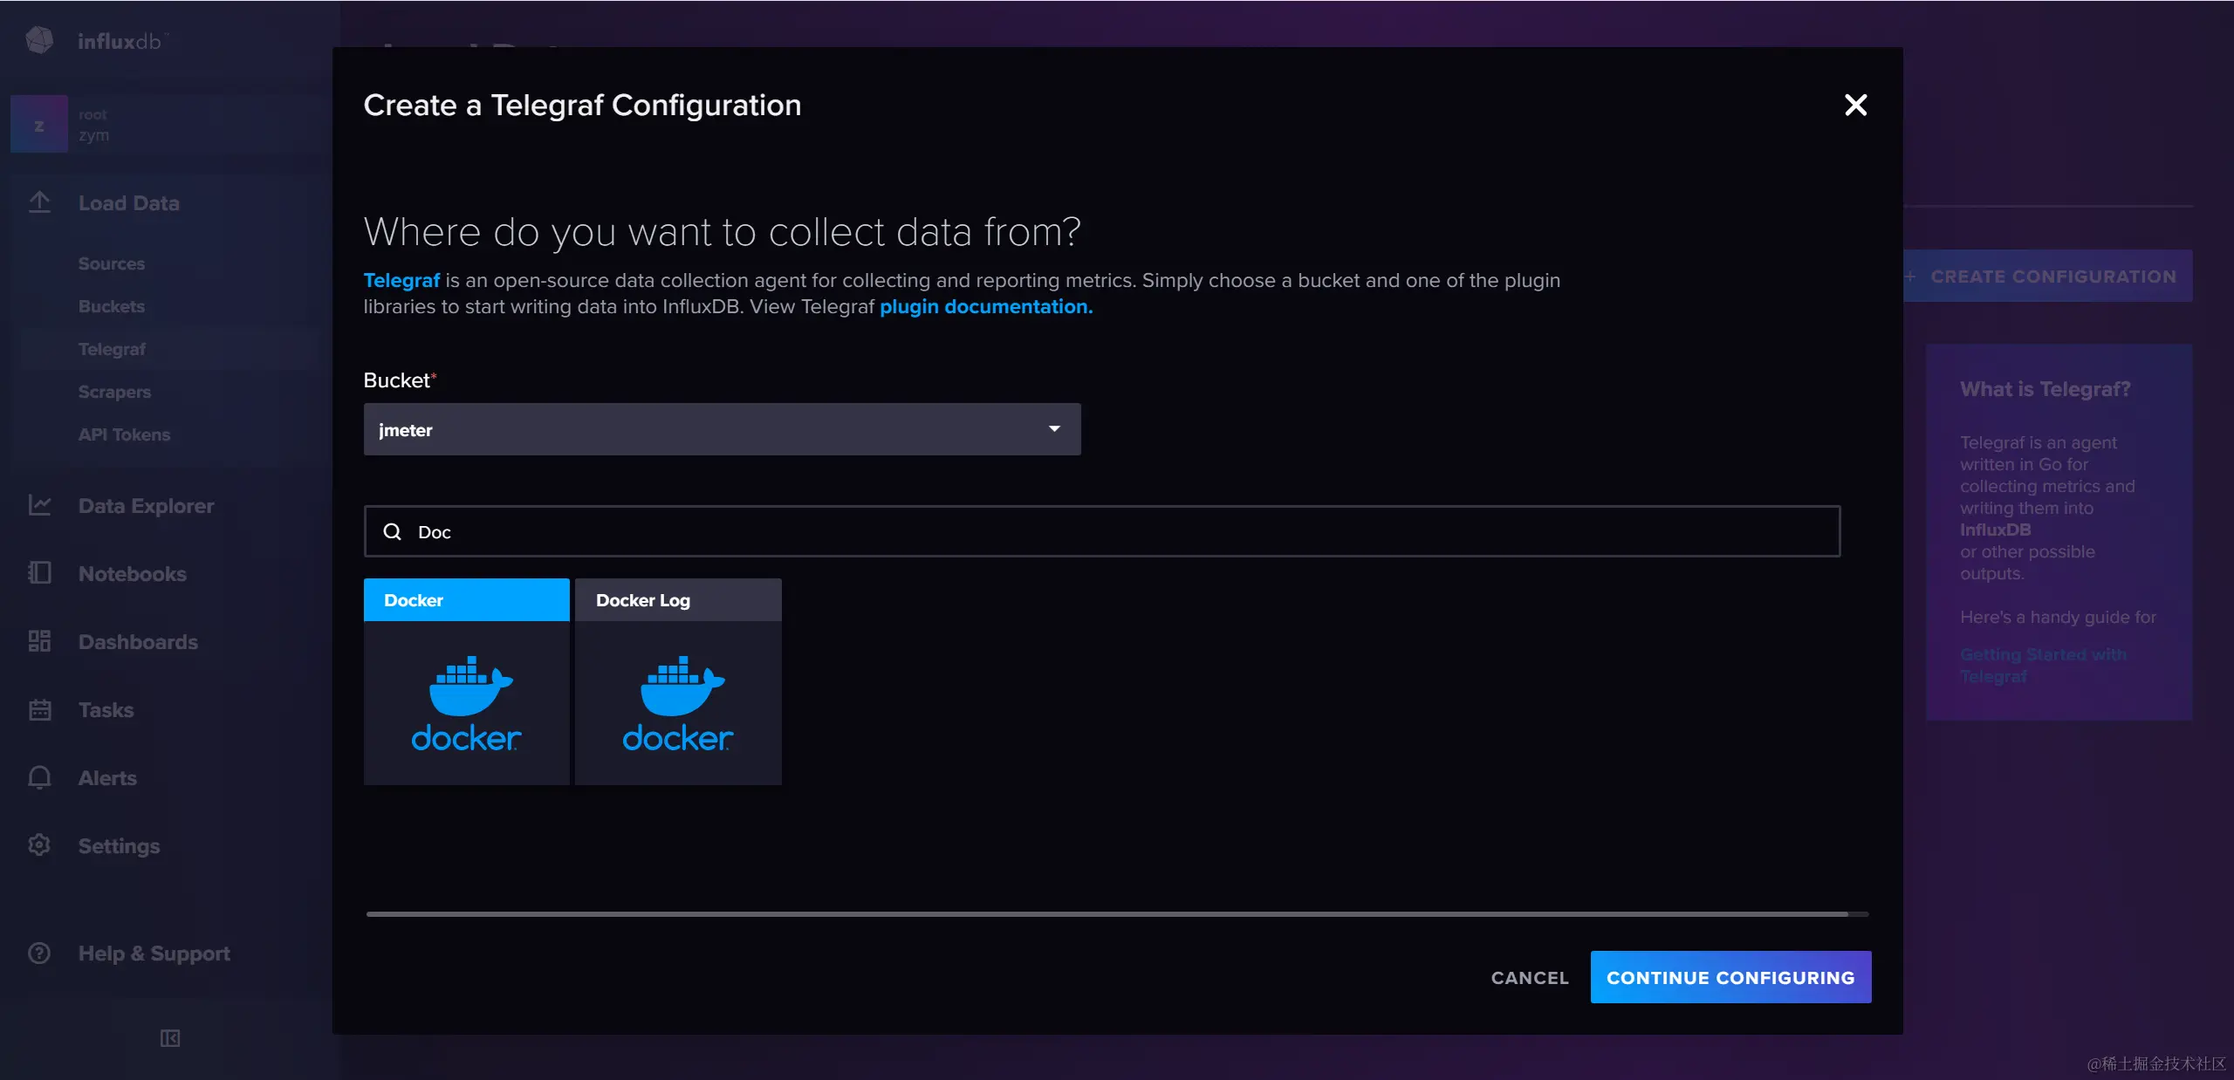
Task: Click the Load Data upload icon
Action: coord(40,202)
